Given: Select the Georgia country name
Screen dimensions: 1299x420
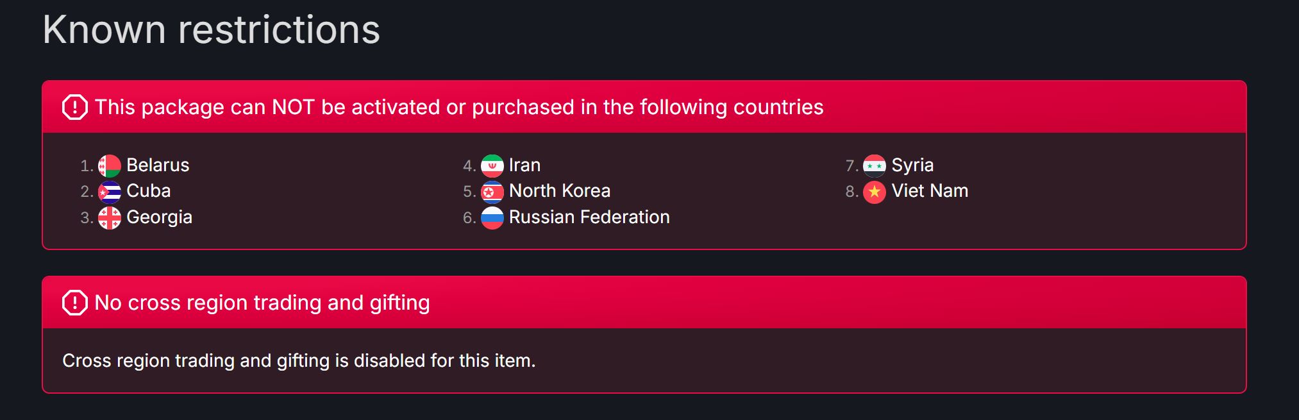Looking at the screenshot, I should (159, 217).
